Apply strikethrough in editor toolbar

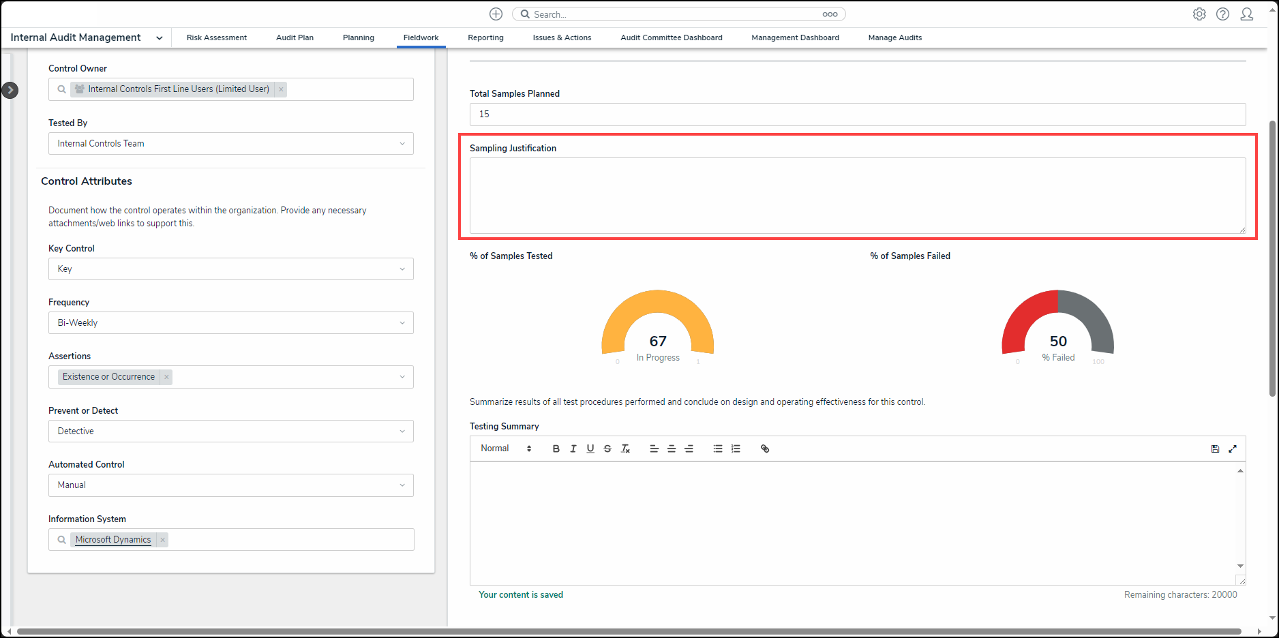pyautogui.click(x=607, y=449)
